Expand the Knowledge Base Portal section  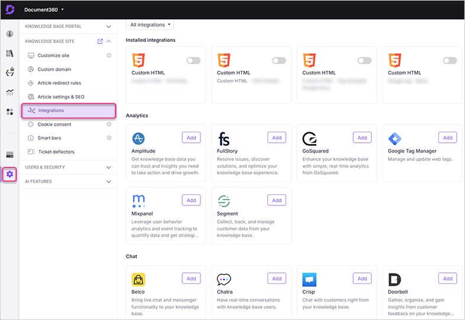tap(108, 27)
